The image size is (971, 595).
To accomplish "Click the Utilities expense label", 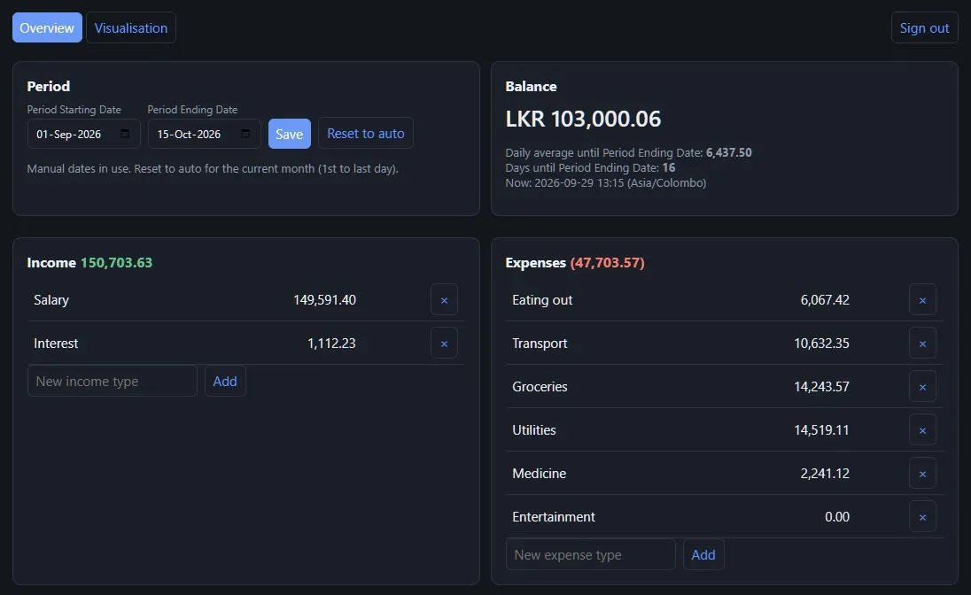I will click(534, 430).
